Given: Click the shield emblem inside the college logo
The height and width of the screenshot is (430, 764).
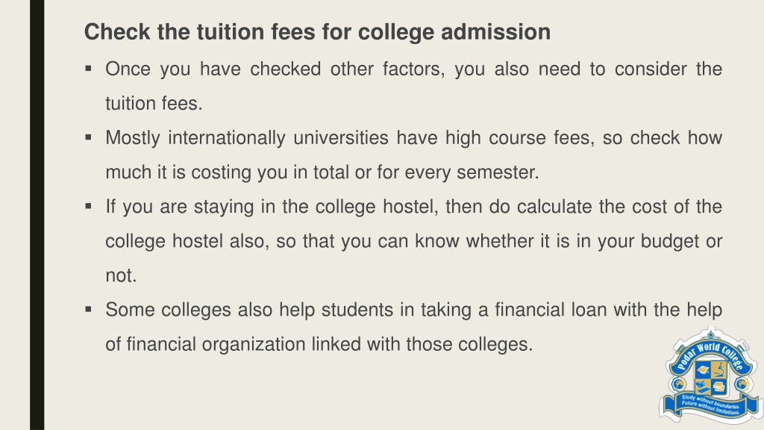Looking at the screenshot, I should tap(710, 378).
